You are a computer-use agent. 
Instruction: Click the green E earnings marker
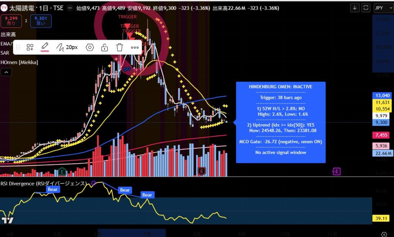(62, 172)
